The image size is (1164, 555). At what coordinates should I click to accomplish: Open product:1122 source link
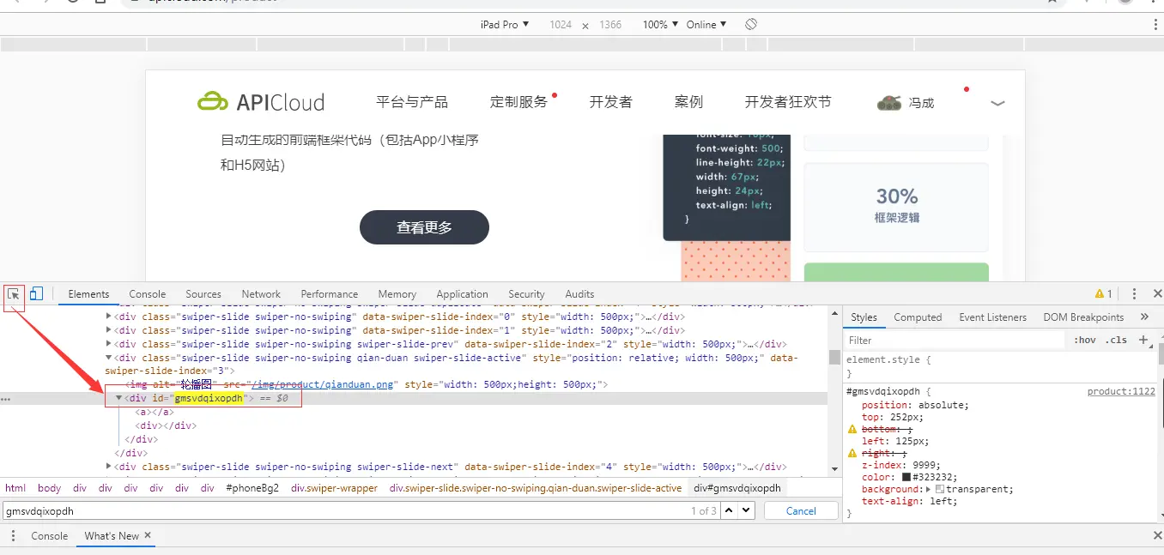[1121, 391]
